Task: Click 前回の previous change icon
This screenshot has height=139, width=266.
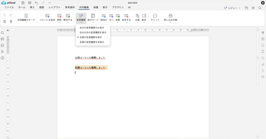Action: tap(104, 16)
